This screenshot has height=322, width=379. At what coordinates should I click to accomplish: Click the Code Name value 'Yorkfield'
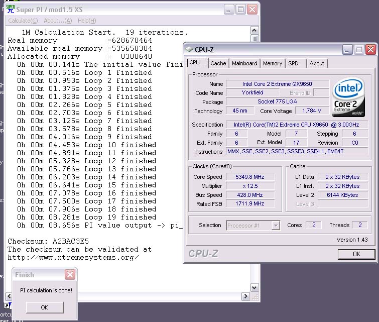pyautogui.click(x=253, y=92)
